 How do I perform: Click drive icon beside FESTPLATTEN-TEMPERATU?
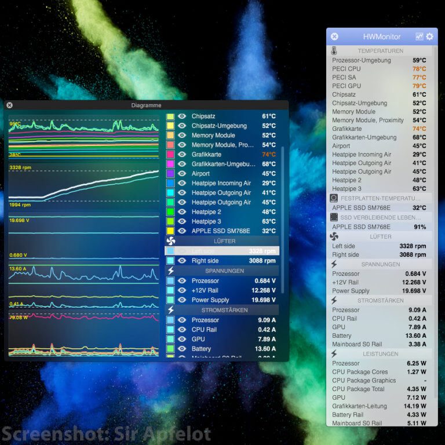pos(334,198)
